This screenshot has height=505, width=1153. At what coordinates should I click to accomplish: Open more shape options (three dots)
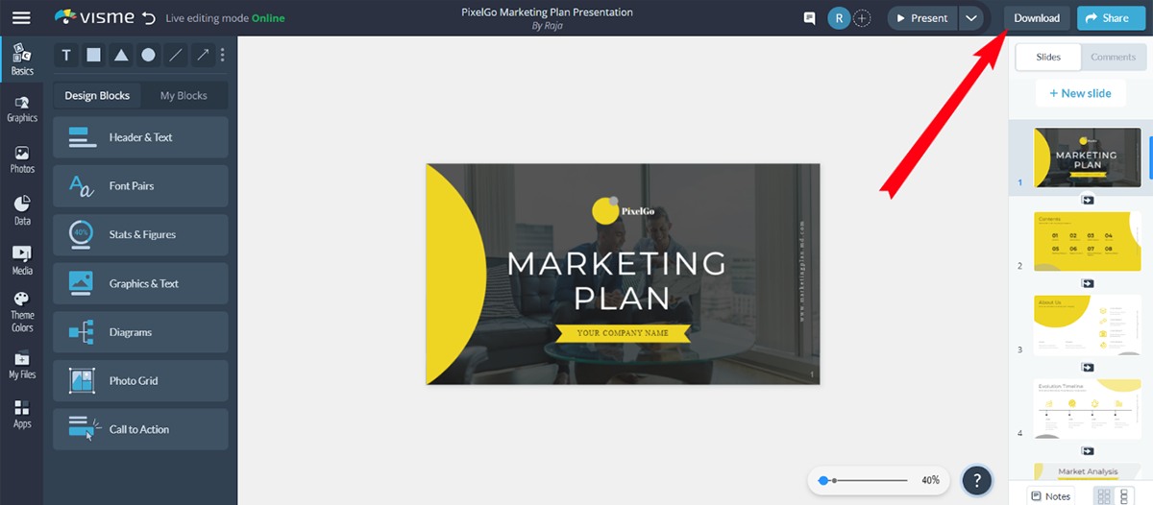pos(223,56)
